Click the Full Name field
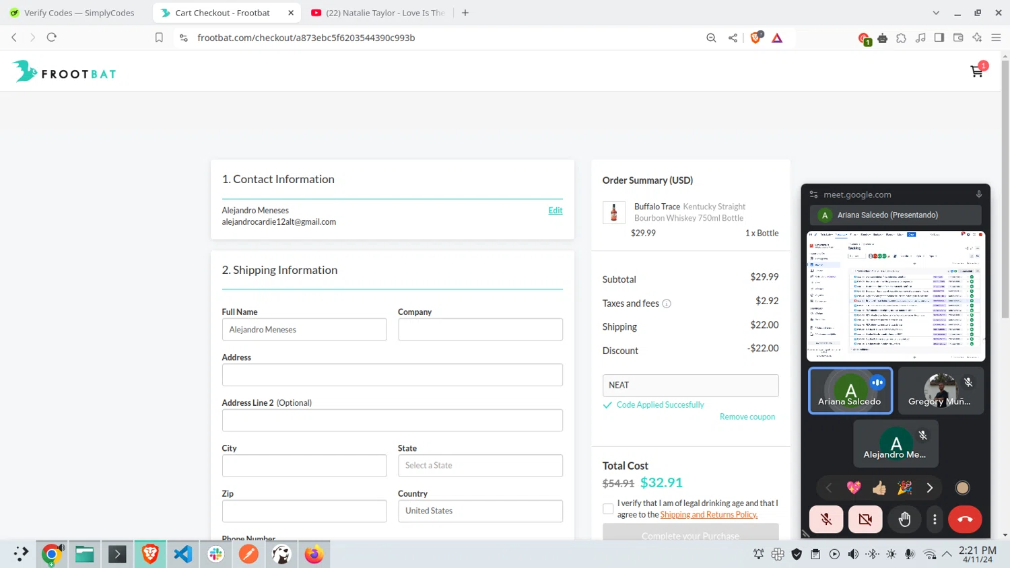Viewport: 1010px width, 568px height. pos(304,330)
